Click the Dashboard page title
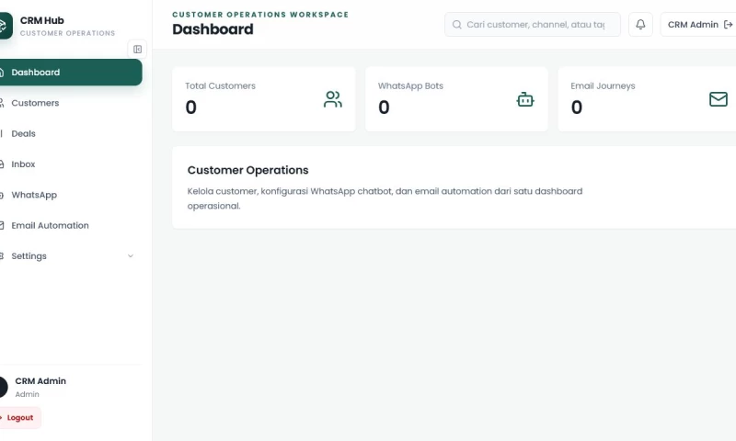Viewport: 736px width, 441px height. pyautogui.click(x=213, y=29)
